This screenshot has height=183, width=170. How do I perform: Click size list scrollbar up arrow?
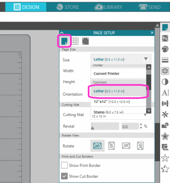coord(149,67)
